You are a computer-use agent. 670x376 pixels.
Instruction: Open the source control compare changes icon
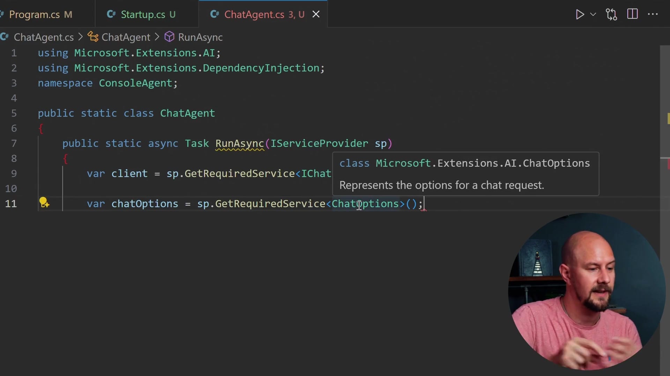click(x=611, y=14)
